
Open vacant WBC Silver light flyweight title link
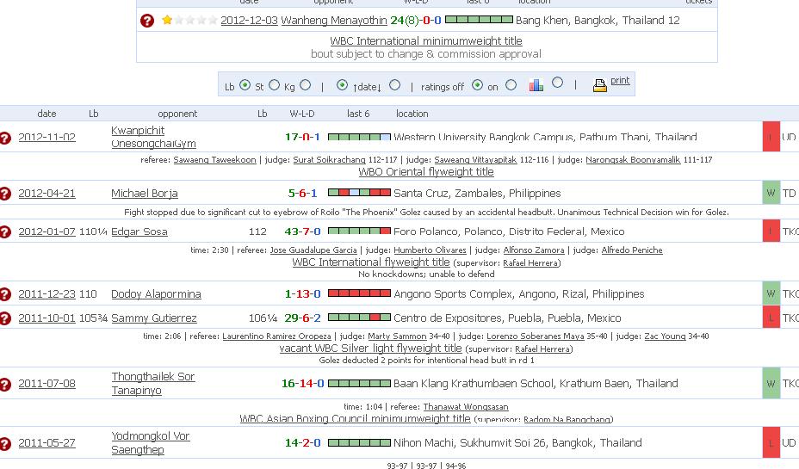370,349
